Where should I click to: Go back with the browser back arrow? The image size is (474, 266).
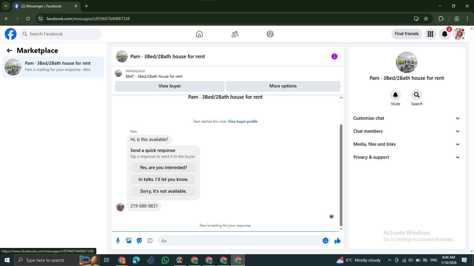pos(7,19)
